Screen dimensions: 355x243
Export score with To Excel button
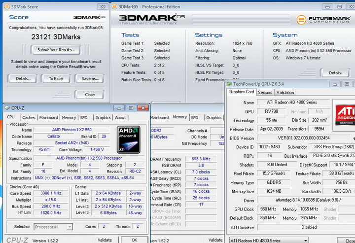56,79
